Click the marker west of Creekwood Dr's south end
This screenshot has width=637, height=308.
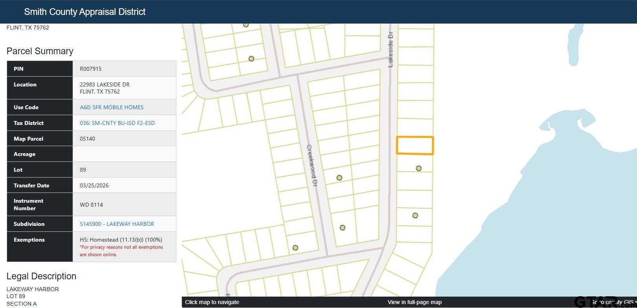click(x=295, y=247)
